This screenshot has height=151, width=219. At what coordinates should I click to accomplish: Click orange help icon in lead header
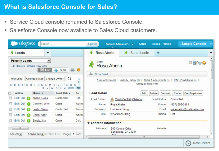(x=204, y=63)
